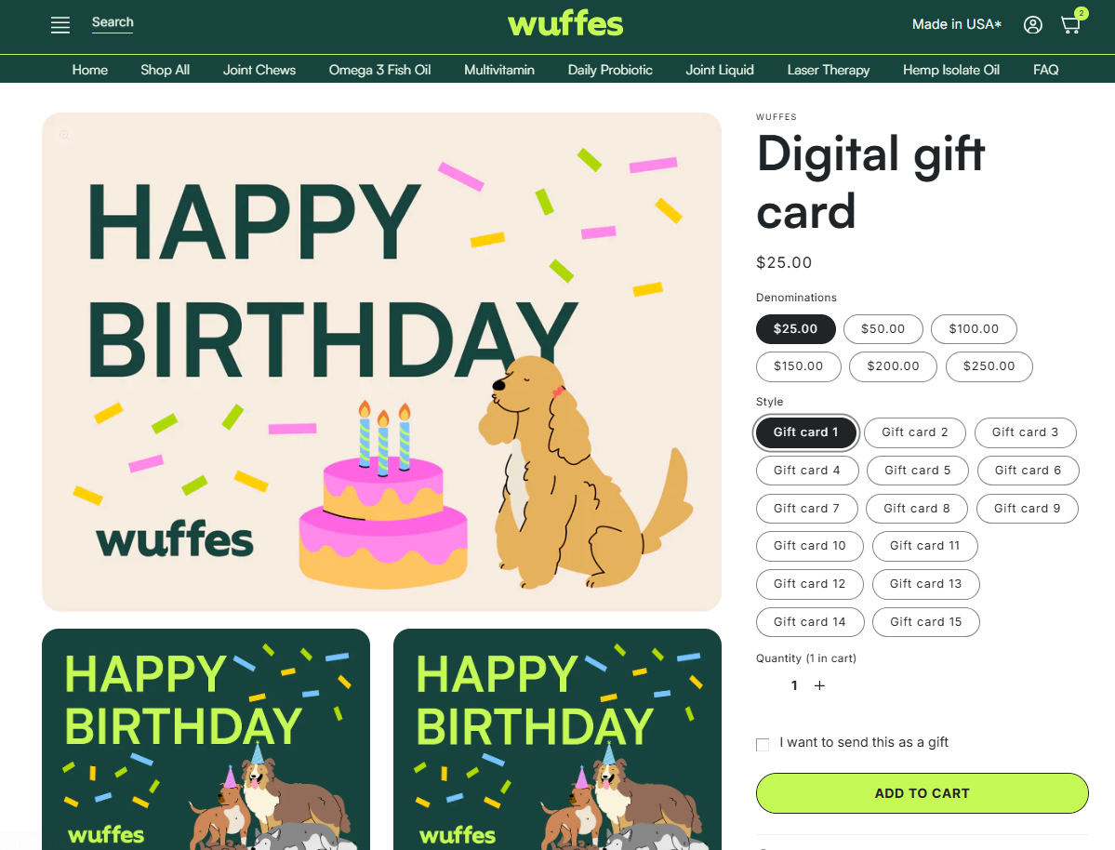Viewport: 1115px width, 850px height.
Task: Open the left dark birthday card thumbnail
Action: coord(206,739)
